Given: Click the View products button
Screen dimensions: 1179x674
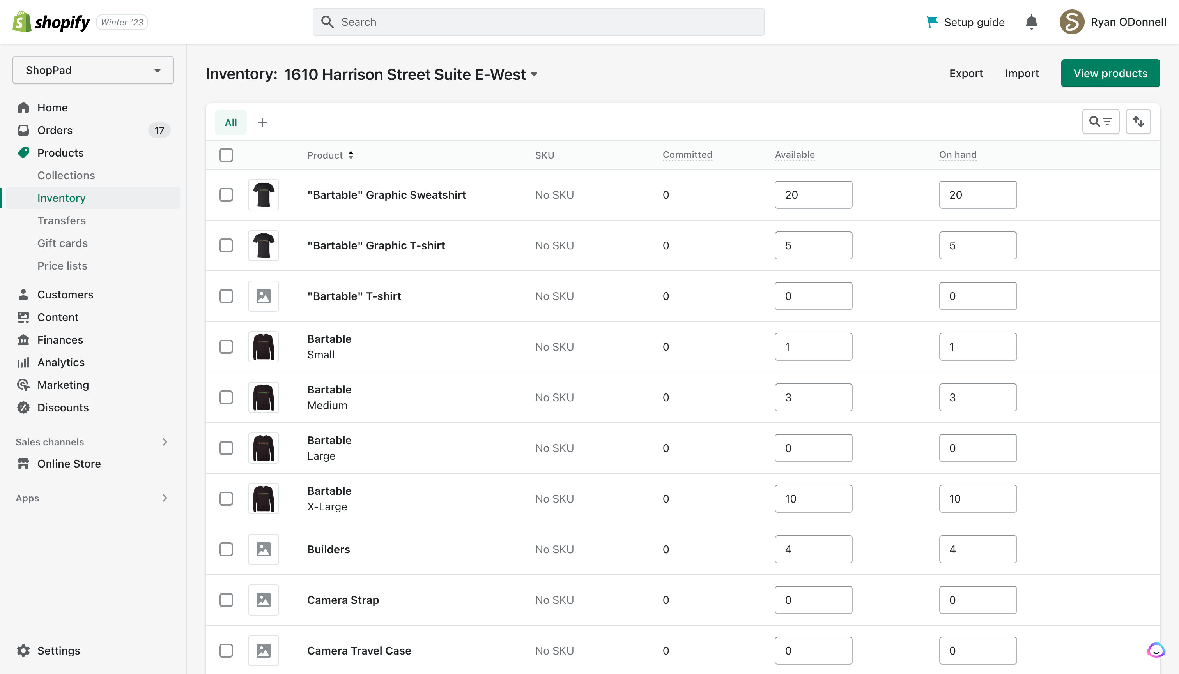Looking at the screenshot, I should pos(1110,73).
